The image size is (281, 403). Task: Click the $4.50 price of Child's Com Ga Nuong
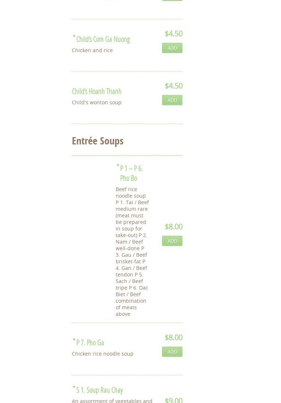pyautogui.click(x=173, y=34)
